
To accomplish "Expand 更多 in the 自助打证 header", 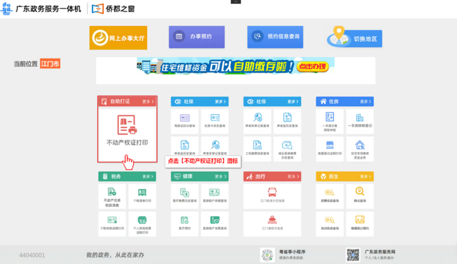I will pyautogui.click(x=148, y=102).
